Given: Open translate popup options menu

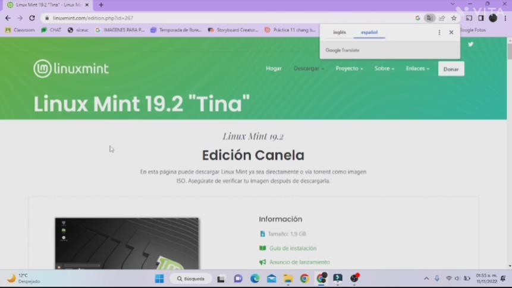Looking at the screenshot, I should (x=439, y=32).
